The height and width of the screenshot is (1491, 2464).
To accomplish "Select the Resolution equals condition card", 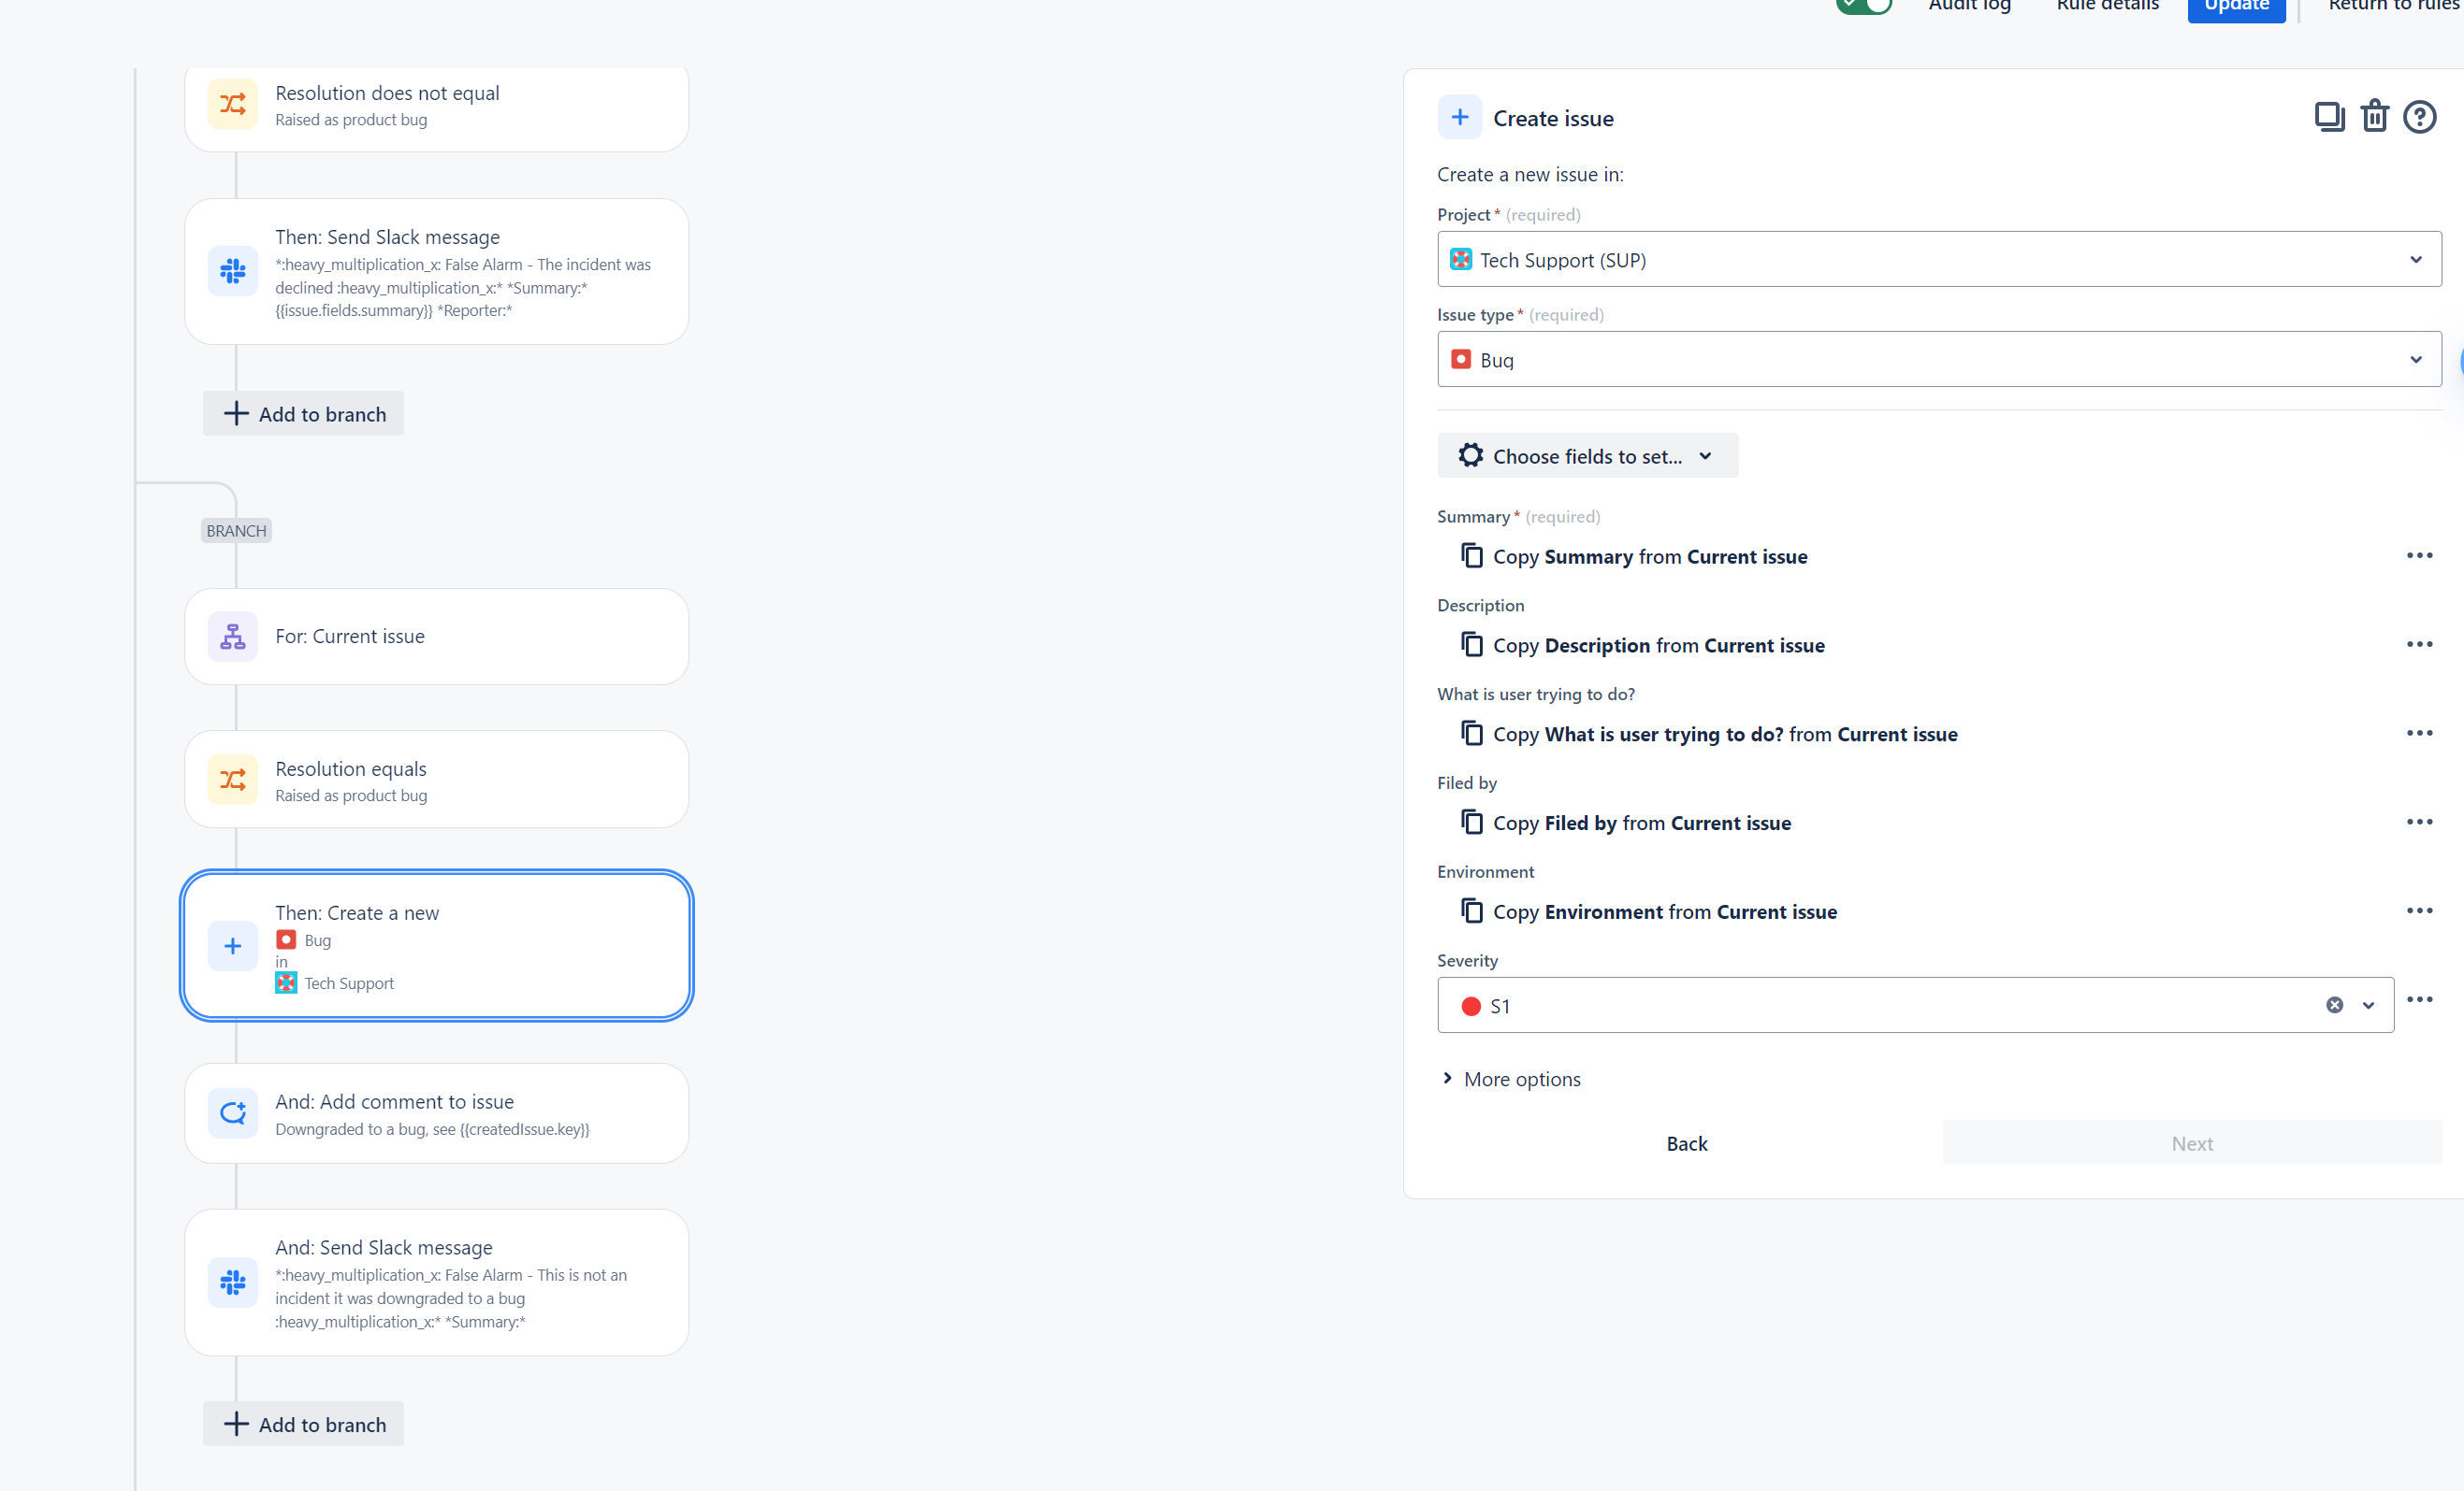I will pos(437,780).
